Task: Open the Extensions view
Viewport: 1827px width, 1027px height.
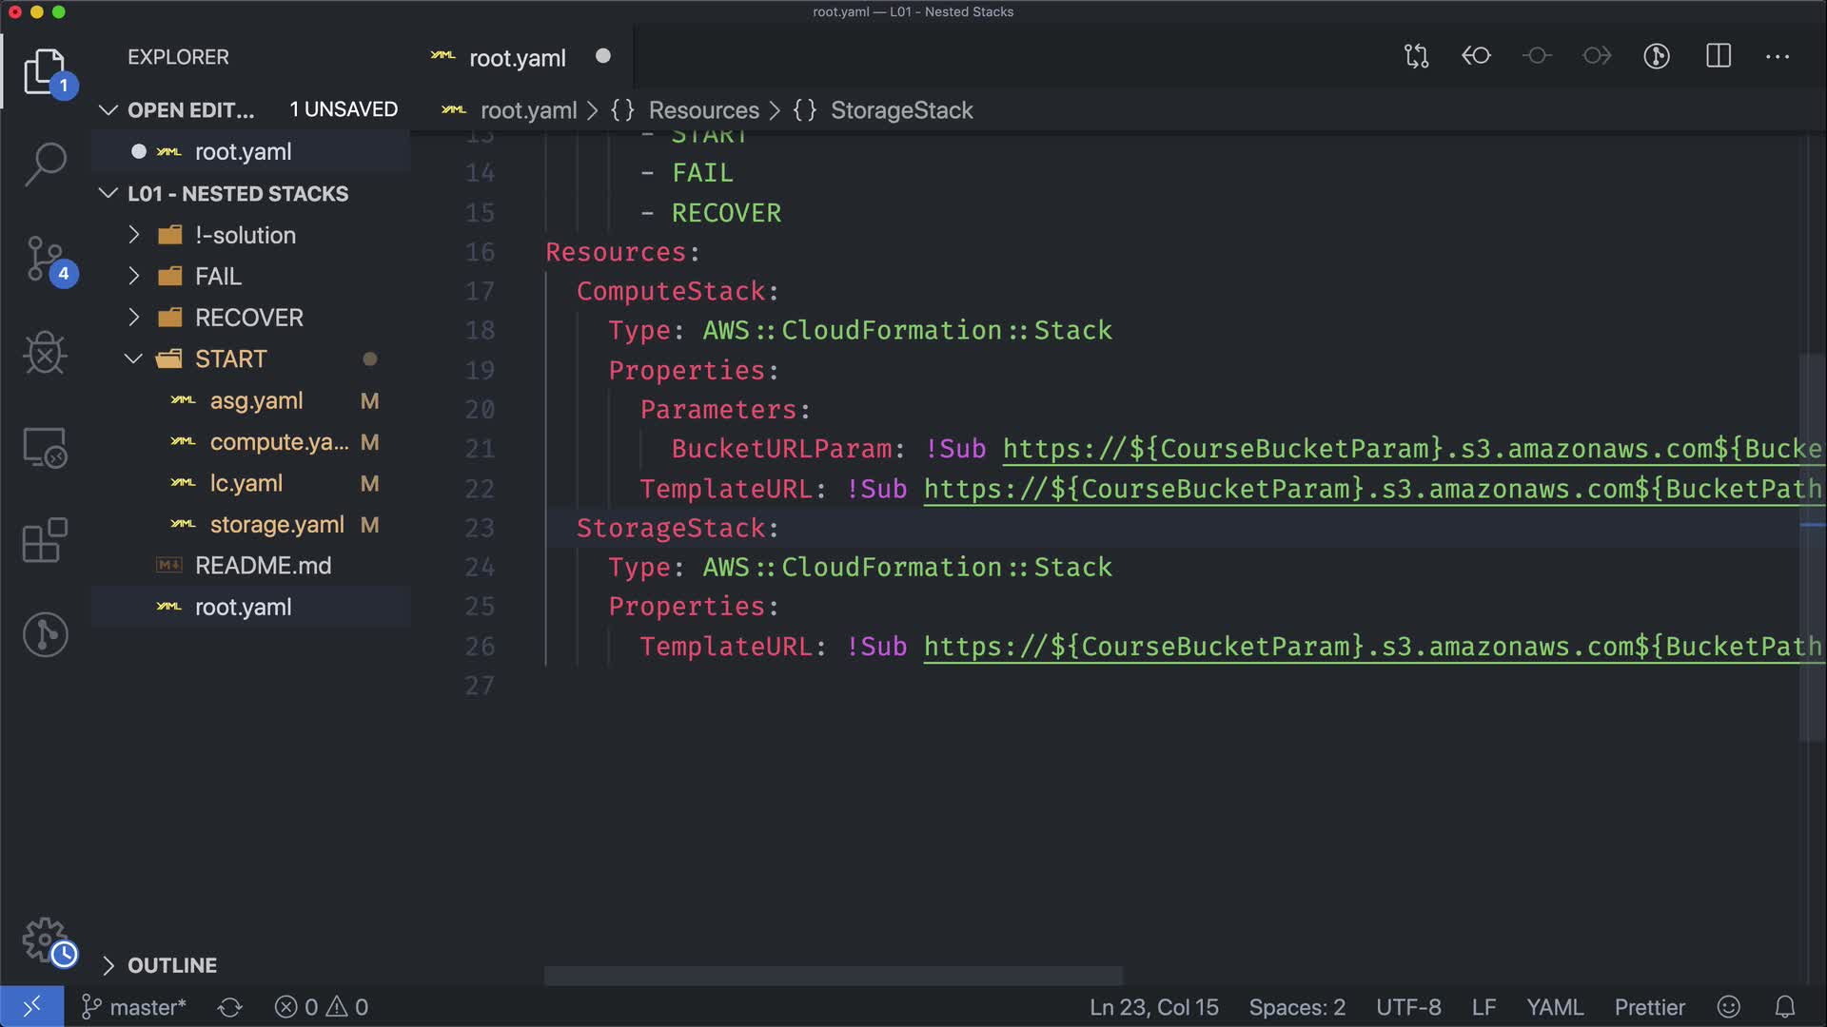Action: tap(45, 540)
